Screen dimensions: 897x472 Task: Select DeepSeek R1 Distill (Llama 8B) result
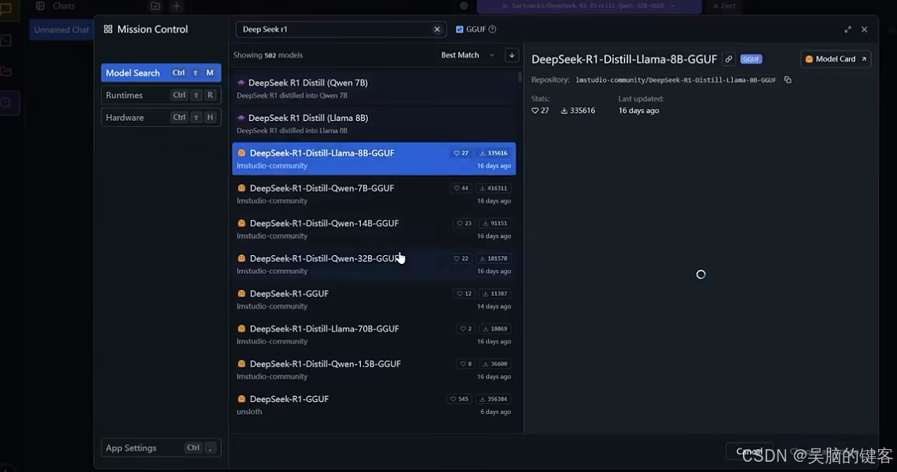(x=374, y=123)
